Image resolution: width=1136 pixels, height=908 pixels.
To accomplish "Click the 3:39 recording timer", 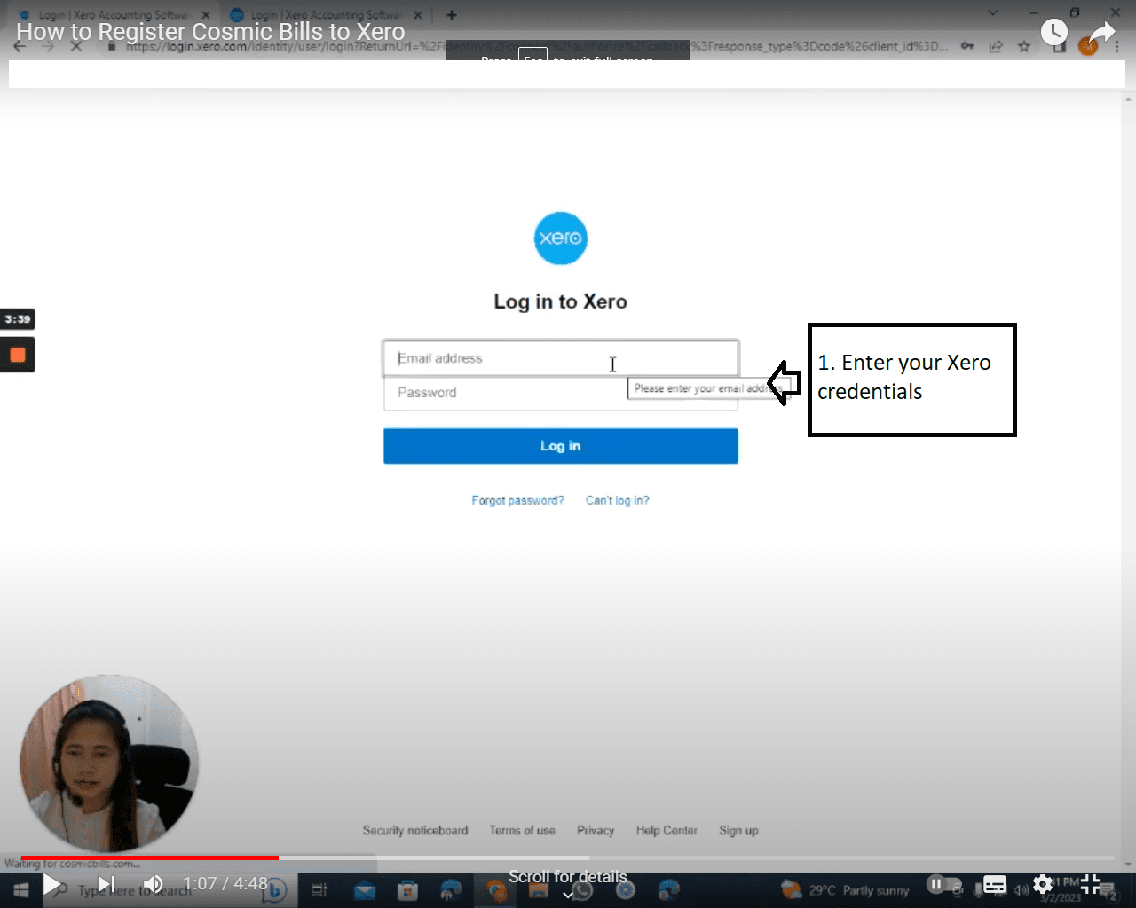I will (17, 319).
